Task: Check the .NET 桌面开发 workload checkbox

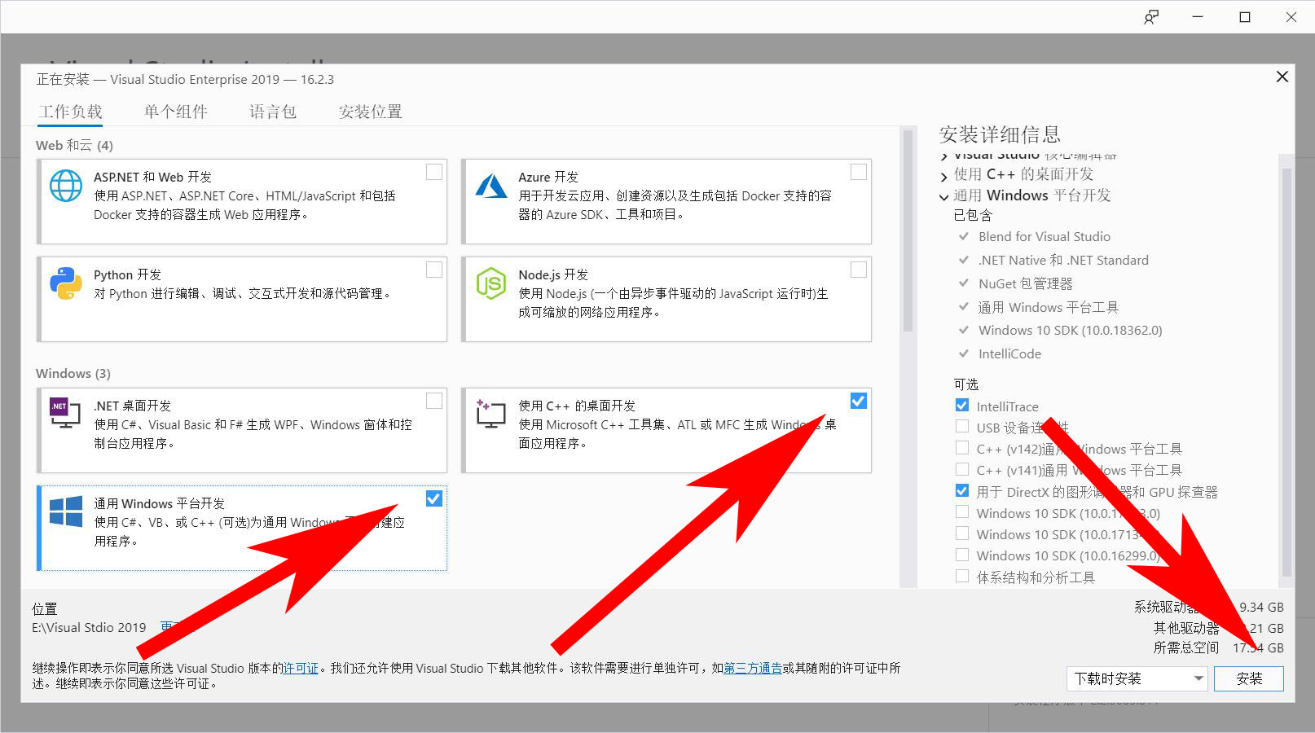Action: pyautogui.click(x=434, y=401)
